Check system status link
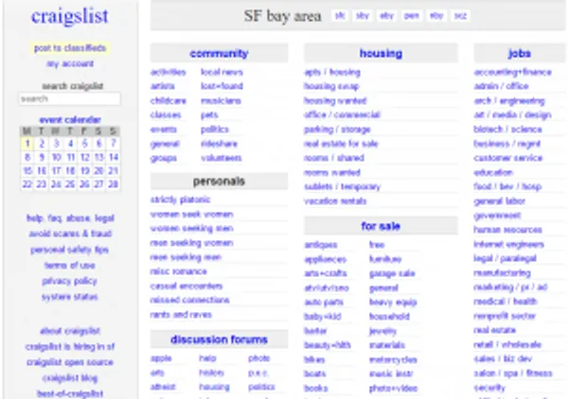Image resolution: width=568 pixels, height=399 pixels. point(69,297)
